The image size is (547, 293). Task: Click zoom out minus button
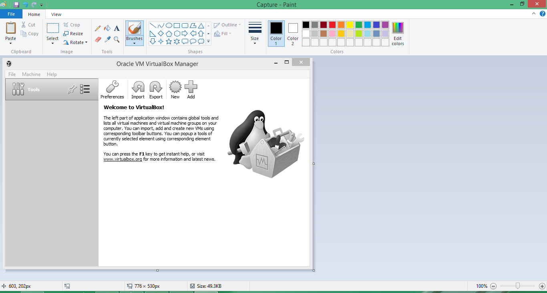pos(493,286)
